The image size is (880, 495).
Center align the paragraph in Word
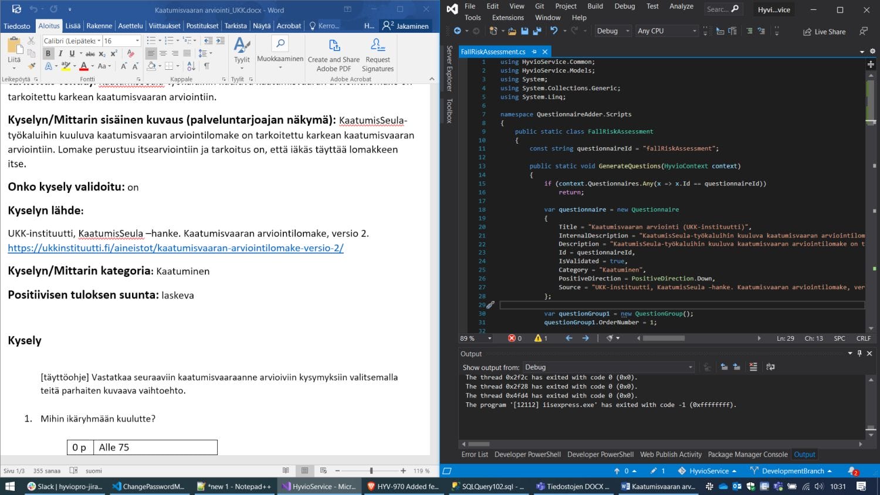tap(163, 53)
